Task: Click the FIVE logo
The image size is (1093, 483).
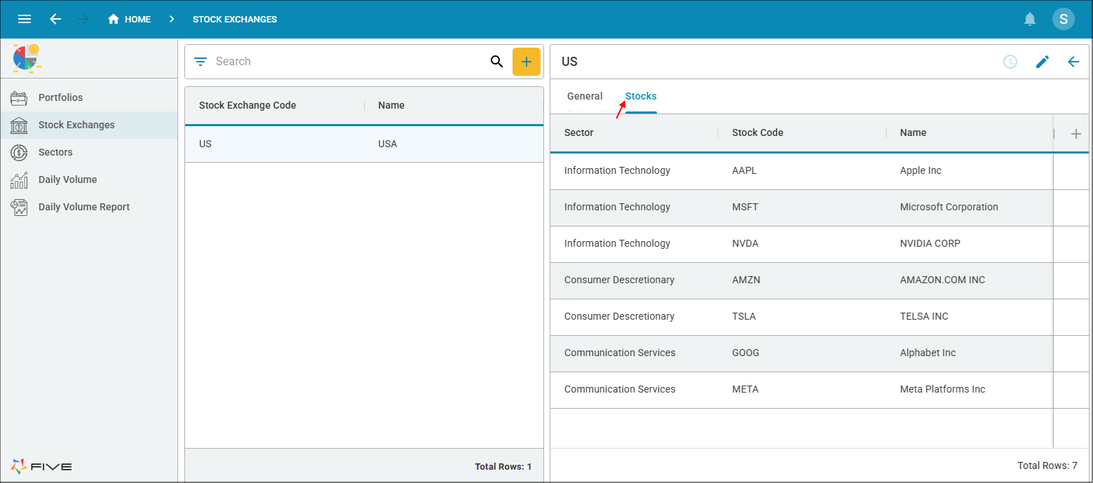Action: coord(41,466)
